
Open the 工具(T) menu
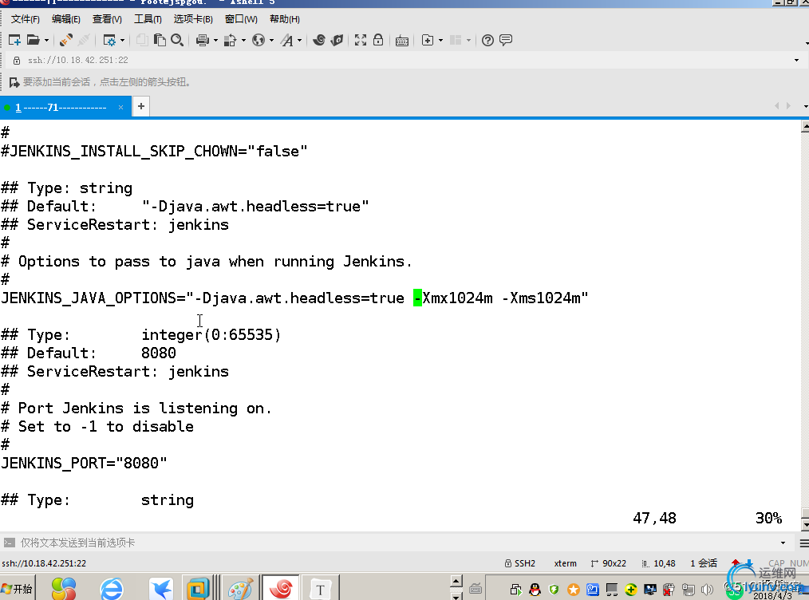pos(148,19)
